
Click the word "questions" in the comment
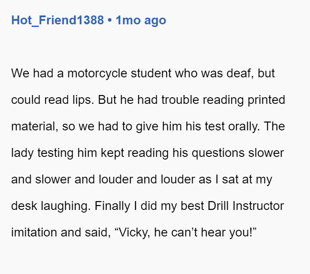pyautogui.click(x=218, y=153)
